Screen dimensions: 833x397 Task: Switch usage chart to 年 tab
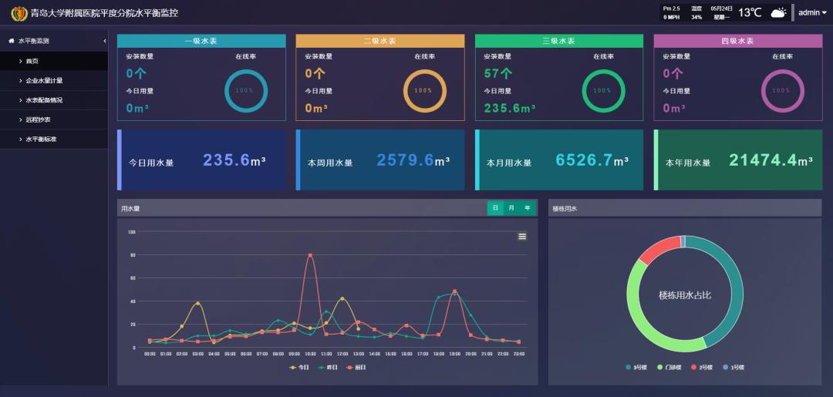[x=528, y=209]
